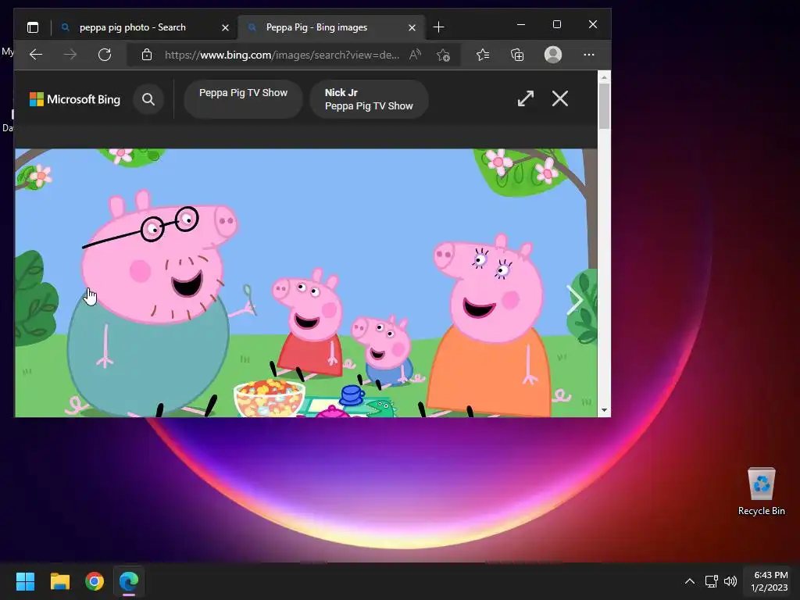This screenshot has width=800, height=600.
Task: View site information lock icon
Action: coord(147,55)
